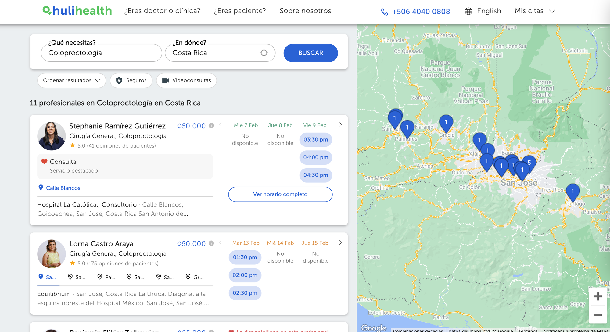This screenshot has height=332, width=610.
Task: Click Ver horario completo
Action: pyautogui.click(x=280, y=194)
